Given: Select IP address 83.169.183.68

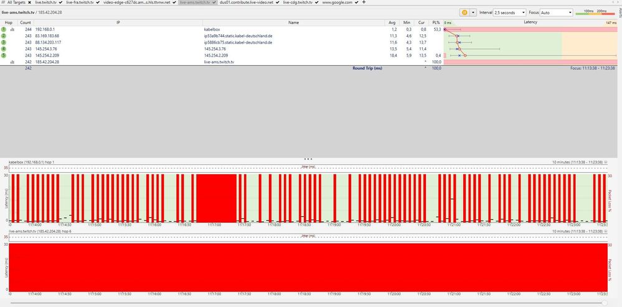Looking at the screenshot, I should pyautogui.click(x=47, y=36).
